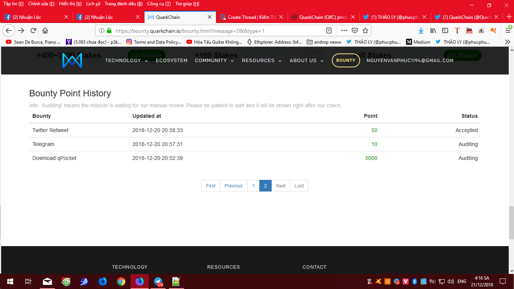
Task: Open the notepad app on the taskbar
Action: 176,281
